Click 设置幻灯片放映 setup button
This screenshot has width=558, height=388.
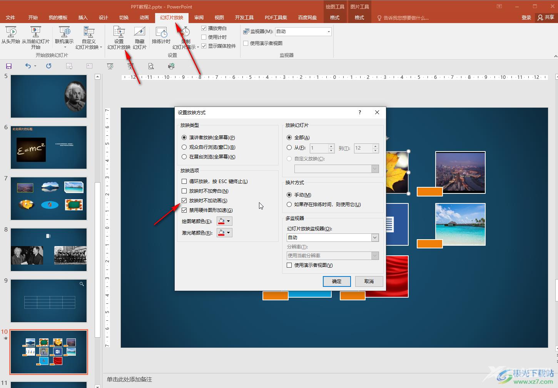tap(119, 37)
